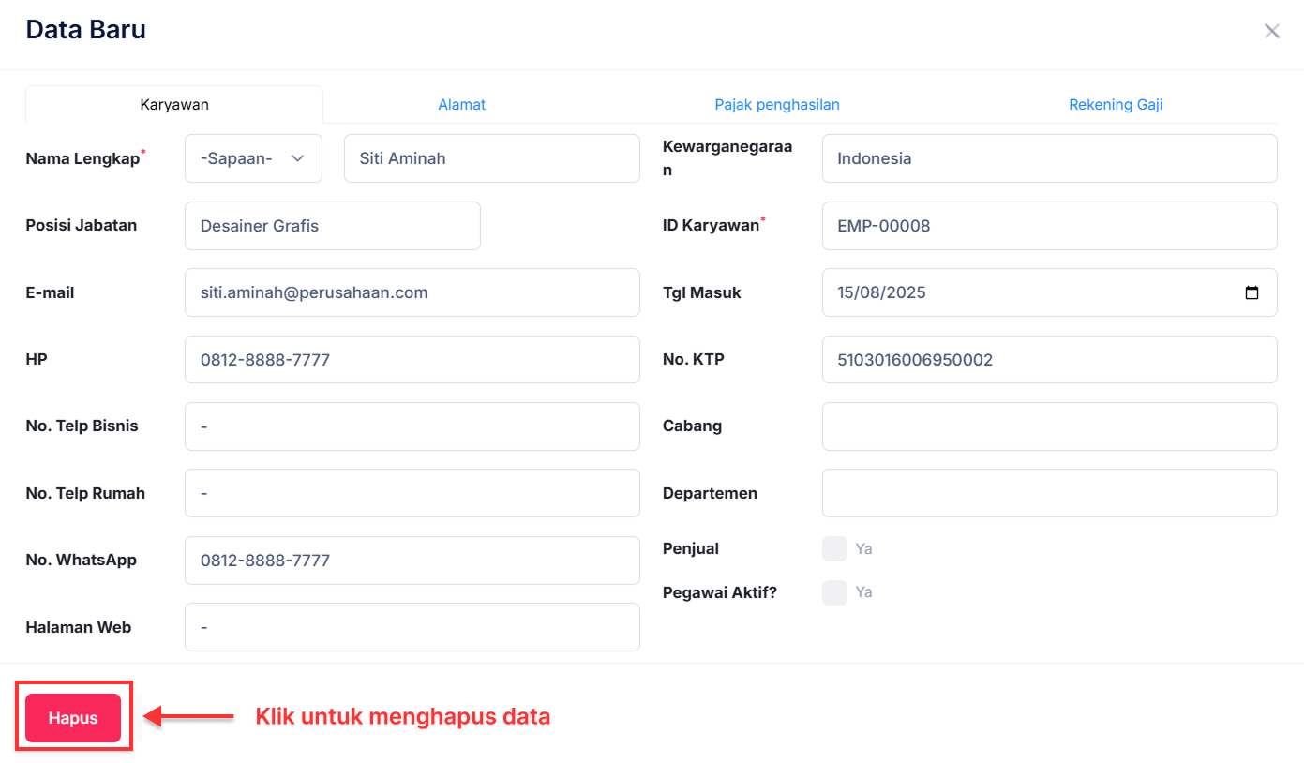Screen dimensions: 1304x763
Task: Toggle the Penjual checkbox
Action: 834,548
